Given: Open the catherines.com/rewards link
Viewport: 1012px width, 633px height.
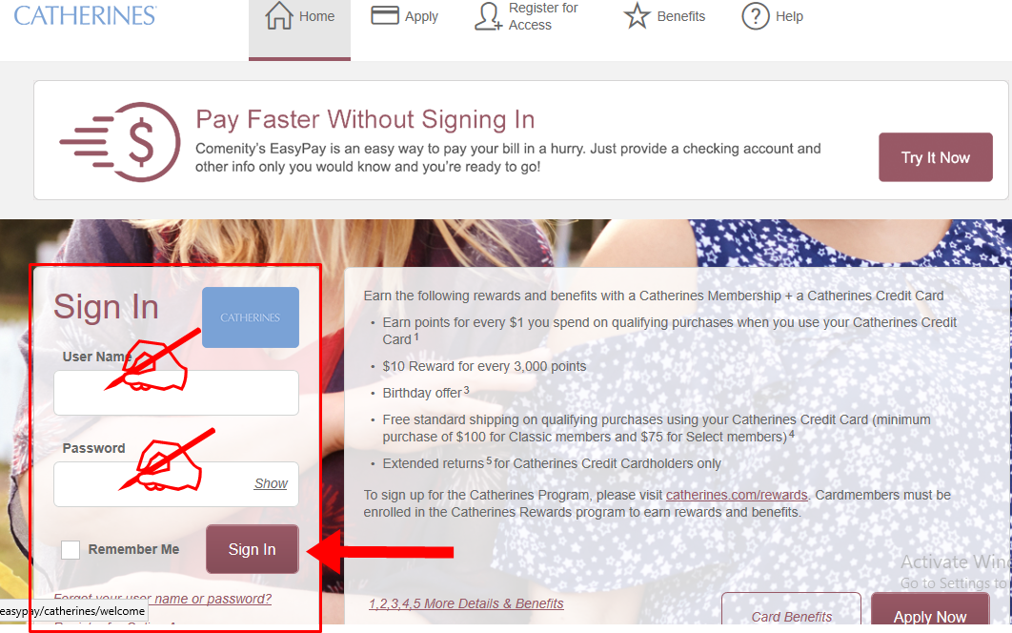Looking at the screenshot, I should click(x=737, y=495).
